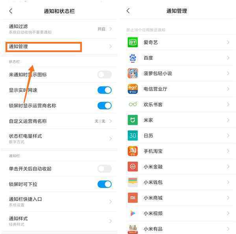Viewport: 236px width, 234px height.
Task: Tap the 小米金融 red icon
Action: (133, 167)
